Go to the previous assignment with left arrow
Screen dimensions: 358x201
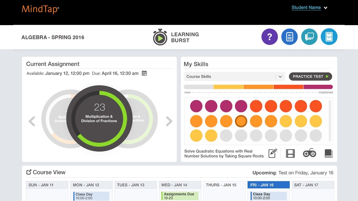[x=32, y=121]
